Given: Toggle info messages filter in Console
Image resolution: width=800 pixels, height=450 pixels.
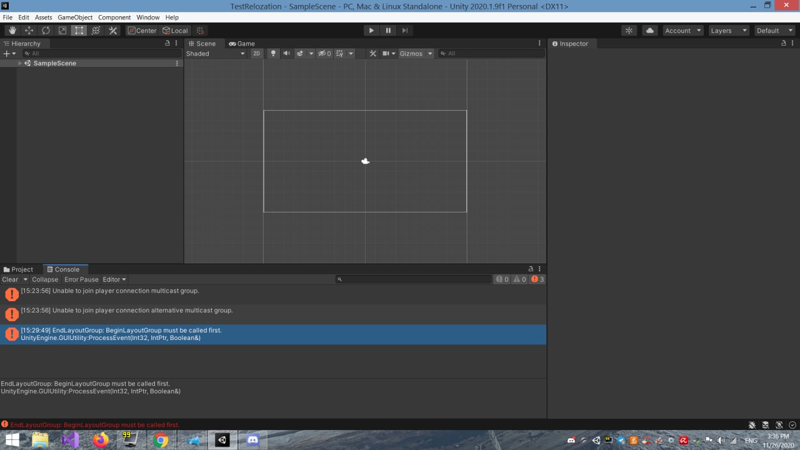Looking at the screenshot, I should click(502, 279).
